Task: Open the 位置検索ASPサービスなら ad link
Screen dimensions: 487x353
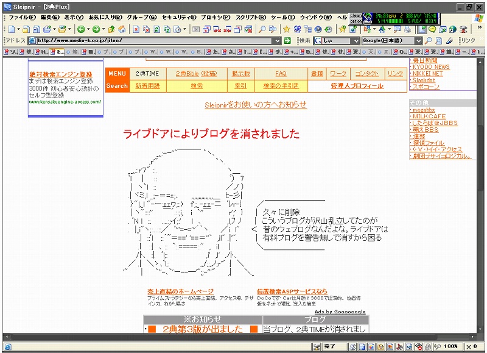Action: (292, 291)
